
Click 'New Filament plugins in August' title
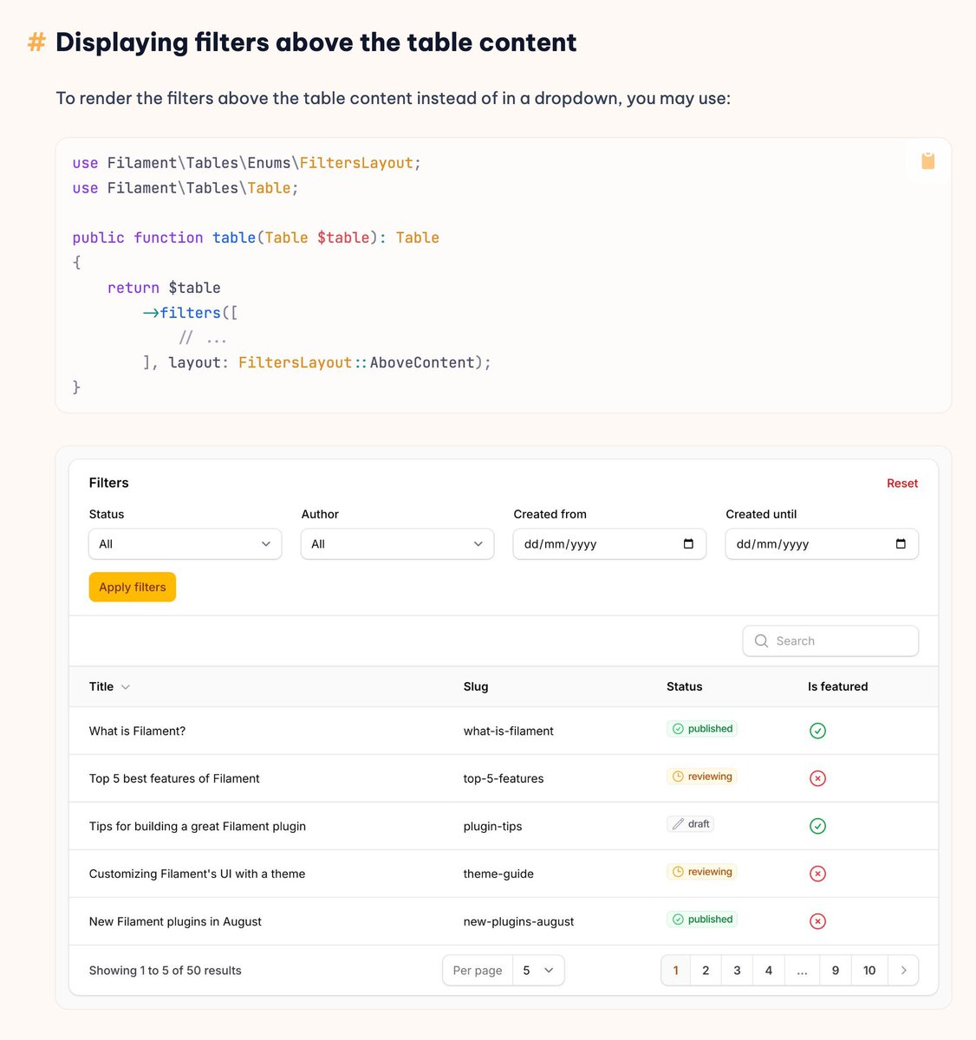click(175, 921)
